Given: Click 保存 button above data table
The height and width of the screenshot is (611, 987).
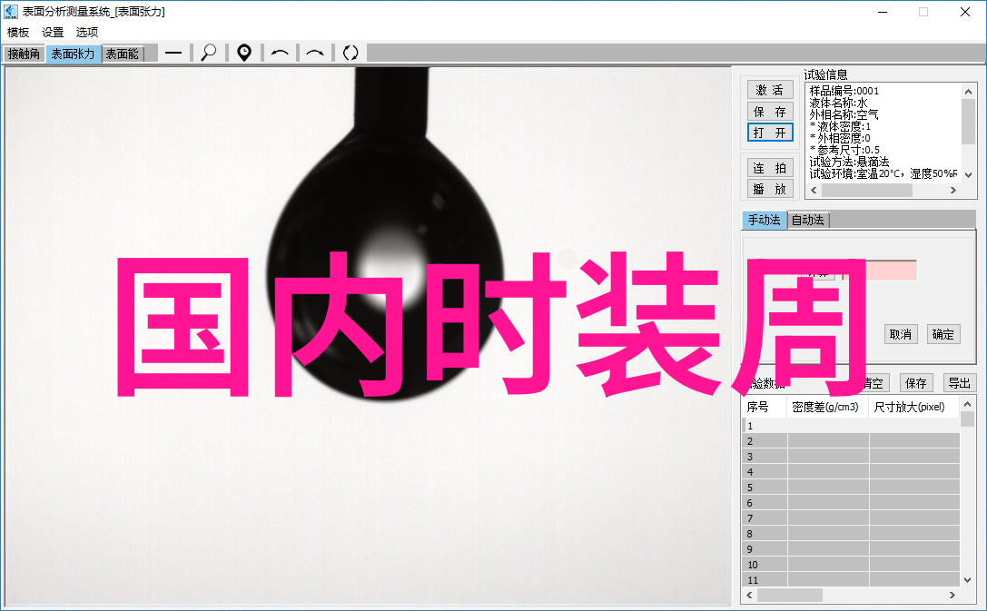Looking at the screenshot, I should pos(915,382).
